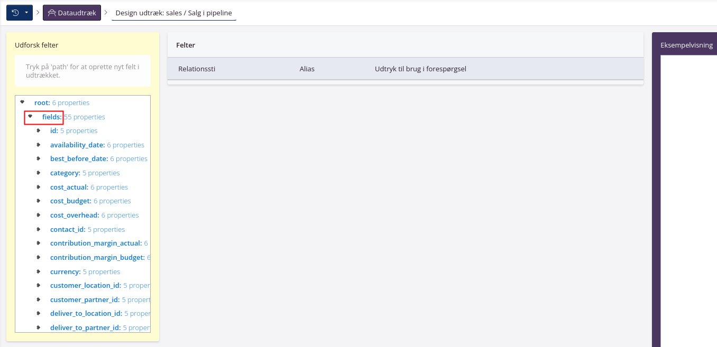The height and width of the screenshot is (347, 717).
Task: Select the customer_partner_id path
Action: pyautogui.click(x=85, y=299)
